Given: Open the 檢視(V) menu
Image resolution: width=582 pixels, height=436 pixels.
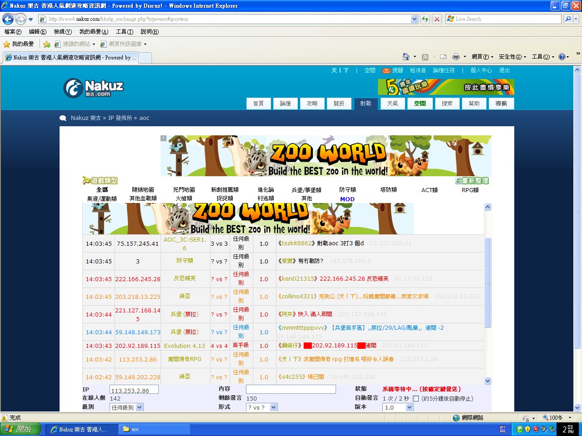Looking at the screenshot, I should 63,32.
